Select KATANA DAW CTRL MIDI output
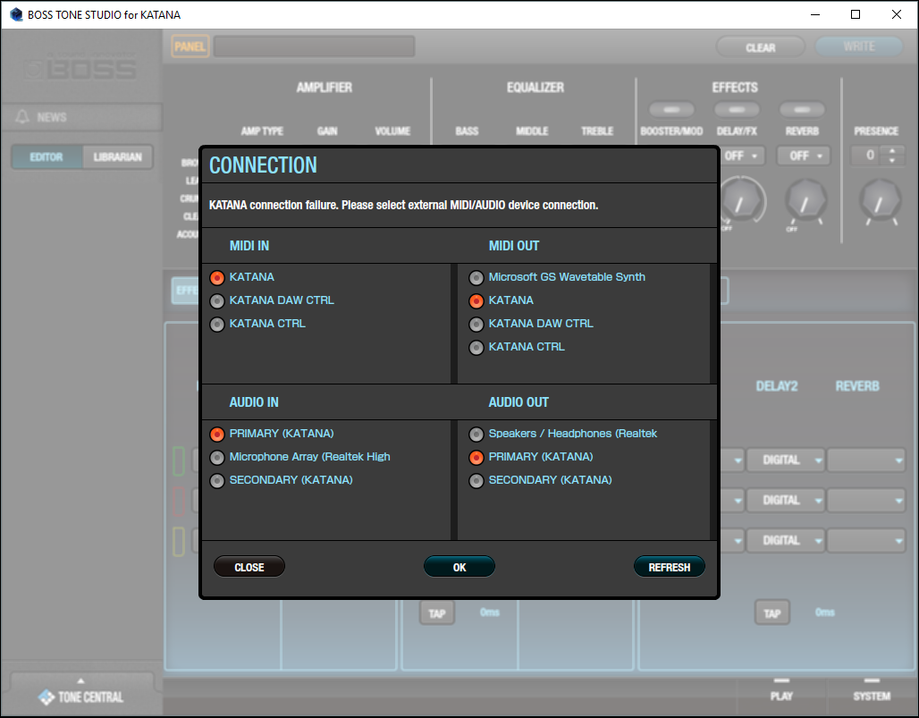The width and height of the screenshot is (919, 718). pos(476,324)
